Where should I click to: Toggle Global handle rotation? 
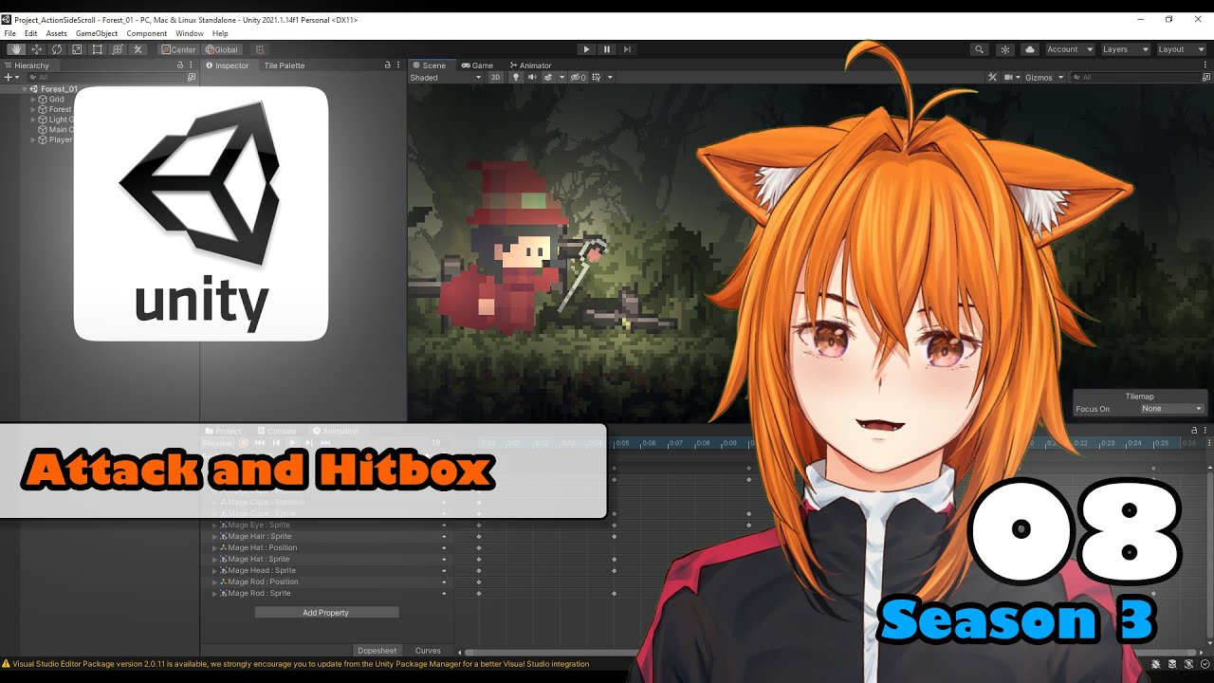coord(222,49)
